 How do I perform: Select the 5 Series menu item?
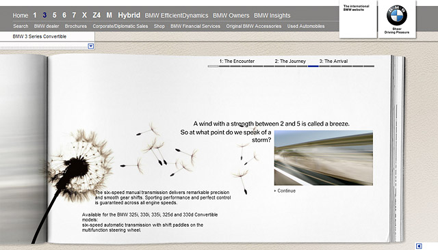point(55,15)
